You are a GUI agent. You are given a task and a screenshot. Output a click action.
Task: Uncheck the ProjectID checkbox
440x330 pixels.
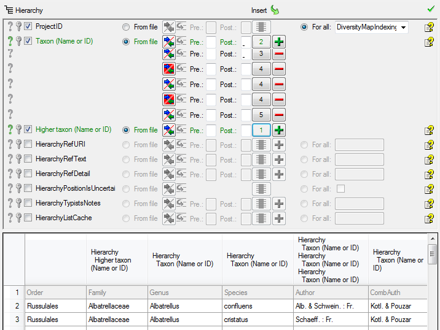point(28,27)
